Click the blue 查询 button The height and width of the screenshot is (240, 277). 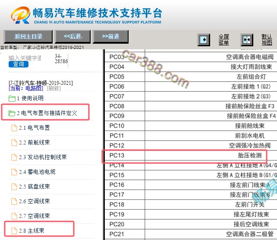[19, 64]
